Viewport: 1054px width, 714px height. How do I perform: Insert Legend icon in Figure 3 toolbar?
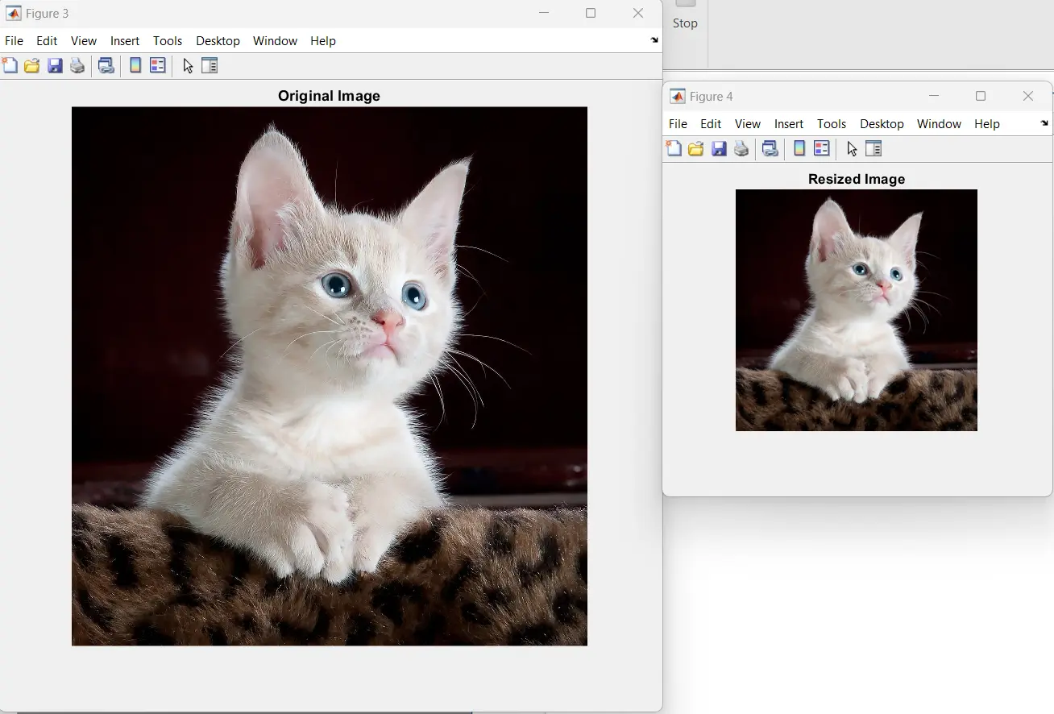click(x=158, y=66)
